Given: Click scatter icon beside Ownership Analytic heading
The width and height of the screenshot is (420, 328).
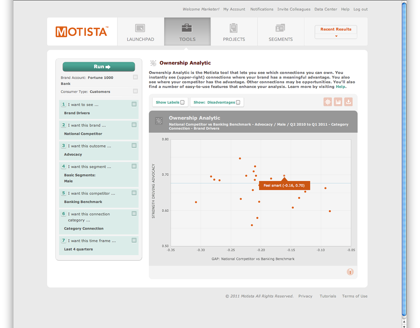Looking at the screenshot, I should [x=153, y=63].
